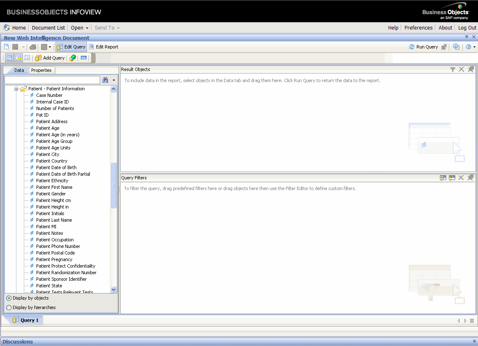Click the Print icon in toolbar
The image size is (478, 346).
[x=33, y=47]
